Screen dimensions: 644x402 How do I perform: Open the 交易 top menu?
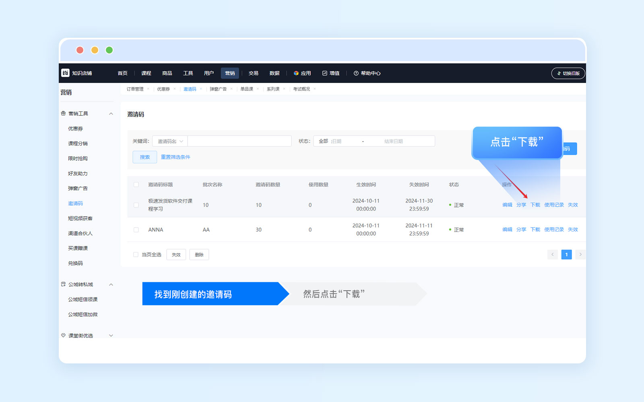[x=254, y=73]
